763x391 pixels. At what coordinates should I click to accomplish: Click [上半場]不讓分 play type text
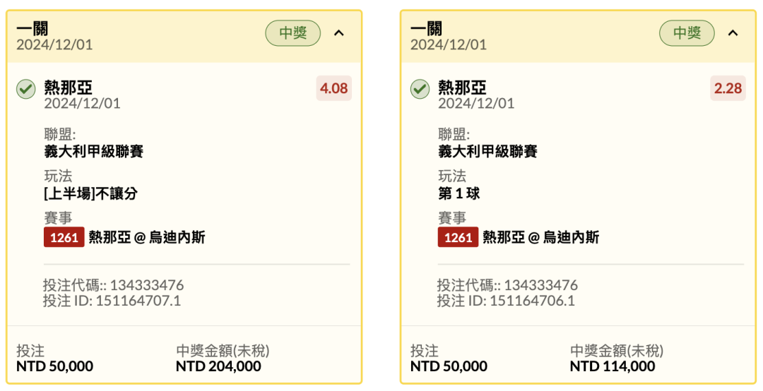(x=91, y=193)
